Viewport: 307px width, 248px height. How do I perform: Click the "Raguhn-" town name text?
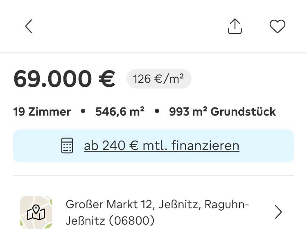pos(226,204)
